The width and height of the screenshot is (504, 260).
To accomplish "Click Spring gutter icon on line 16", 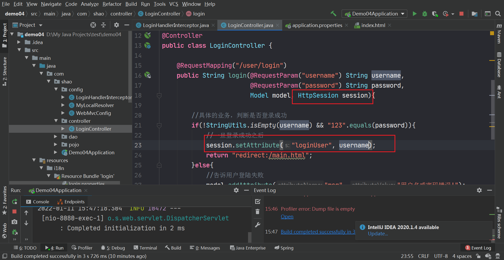I will [148, 75].
